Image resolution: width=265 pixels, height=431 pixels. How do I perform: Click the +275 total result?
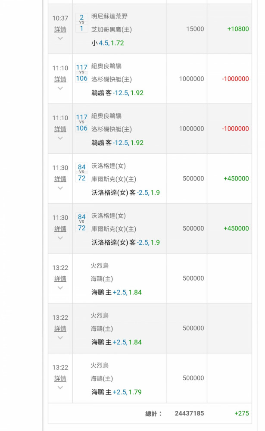tap(241, 413)
